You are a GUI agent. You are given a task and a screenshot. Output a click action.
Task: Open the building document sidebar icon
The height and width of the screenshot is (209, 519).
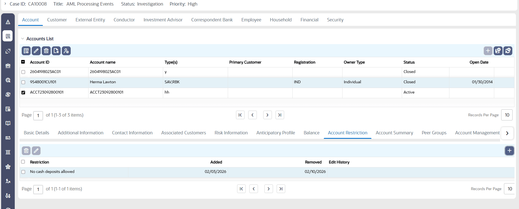(x=8, y=109)
